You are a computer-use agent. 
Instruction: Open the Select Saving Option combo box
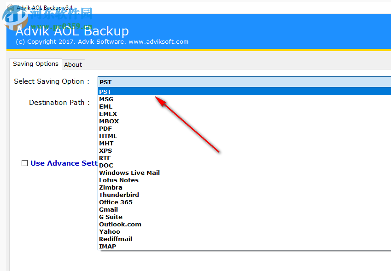click(244, 81)
